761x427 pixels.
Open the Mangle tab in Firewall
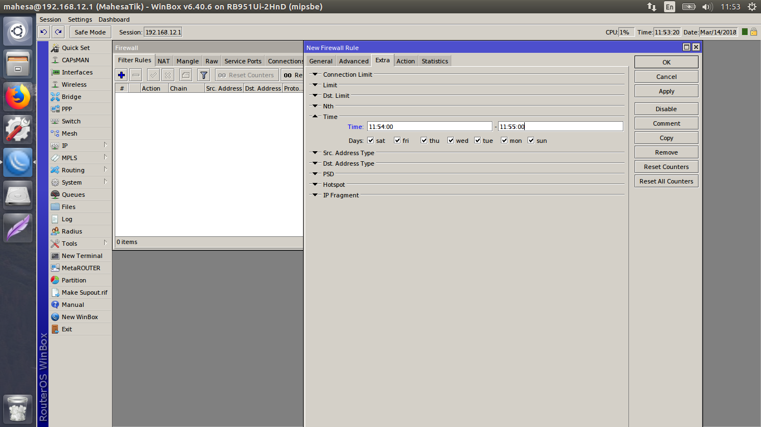[188, 61]
